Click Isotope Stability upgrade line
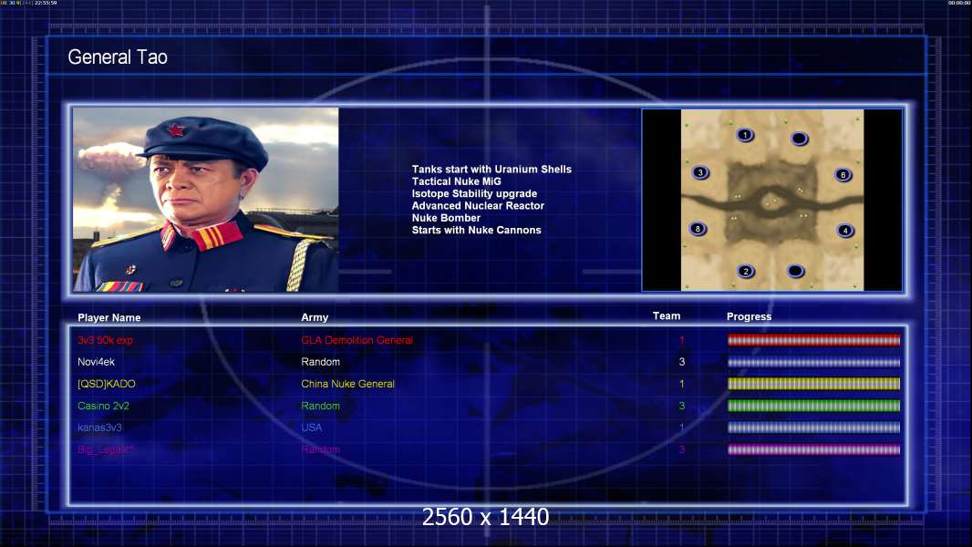Image resolution: width=972 pixels, height=547 pixels. tap(474, 193)
